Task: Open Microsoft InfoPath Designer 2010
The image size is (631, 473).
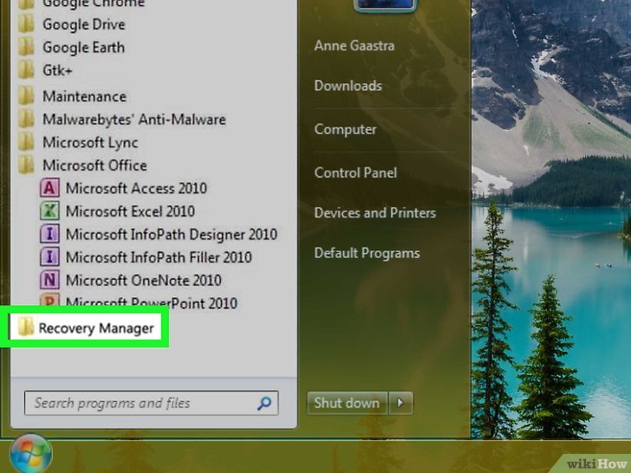Action: (159, 234)
